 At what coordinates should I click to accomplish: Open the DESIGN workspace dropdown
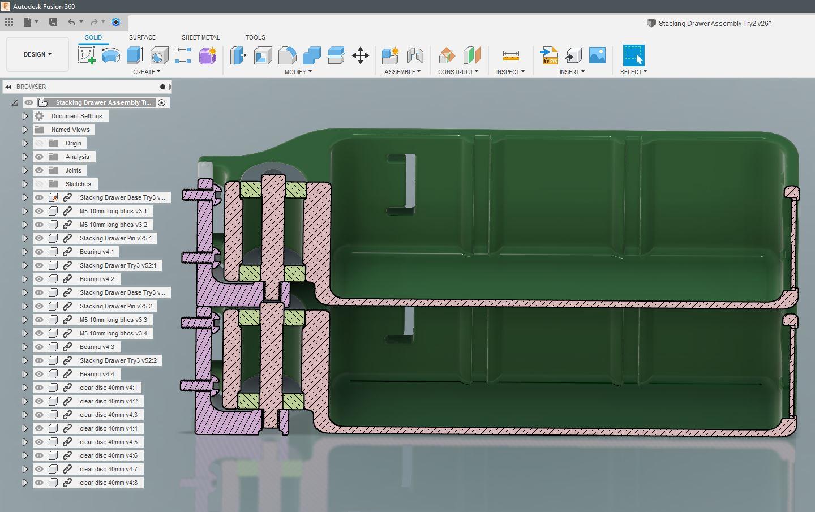36,54
